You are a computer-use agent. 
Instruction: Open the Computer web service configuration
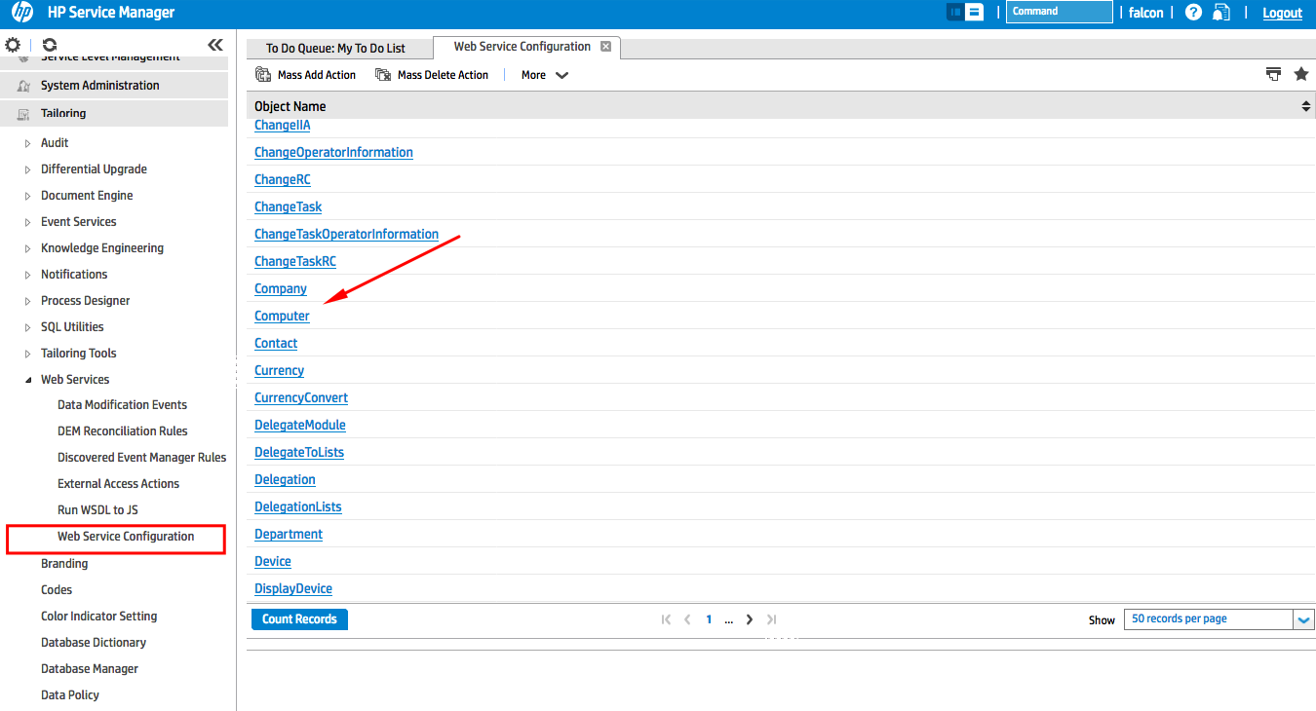pos(282,316)
